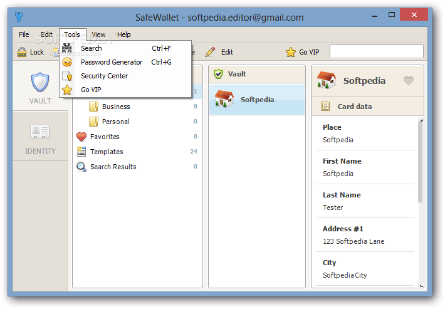Click the house icon of Softpedia vault entry
Image resolution: width=445 pixels, height=309 pixels.
[x=224, y=98]
